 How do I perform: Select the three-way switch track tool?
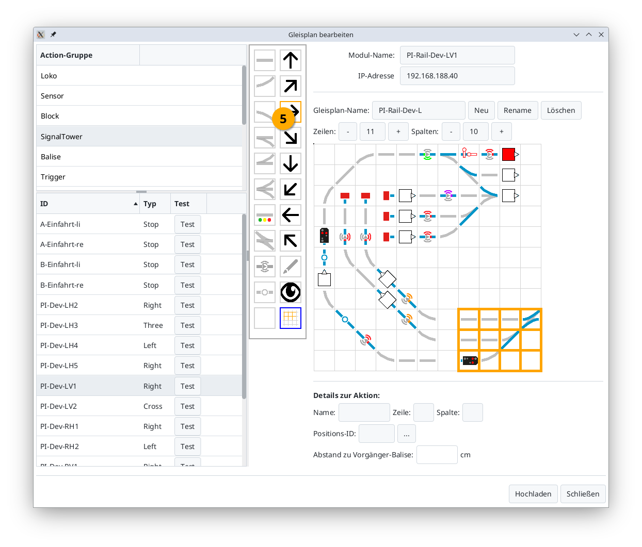pos(265,189)
